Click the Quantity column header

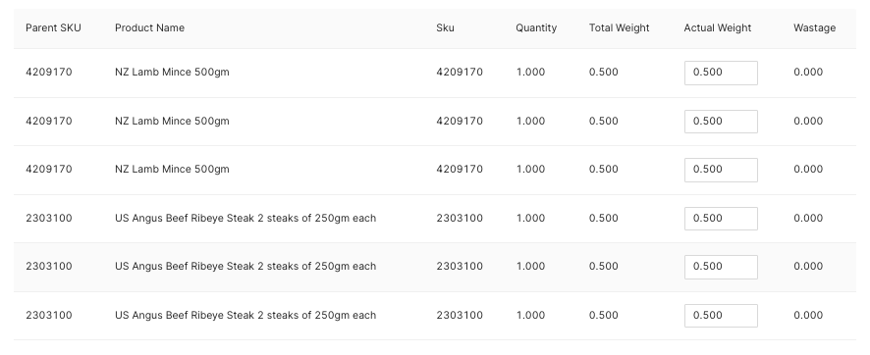click(536, 28)
